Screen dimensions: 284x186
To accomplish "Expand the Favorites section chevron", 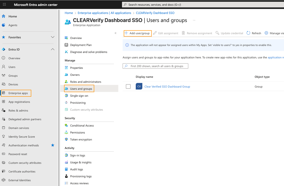I will [x=52, y=37].
